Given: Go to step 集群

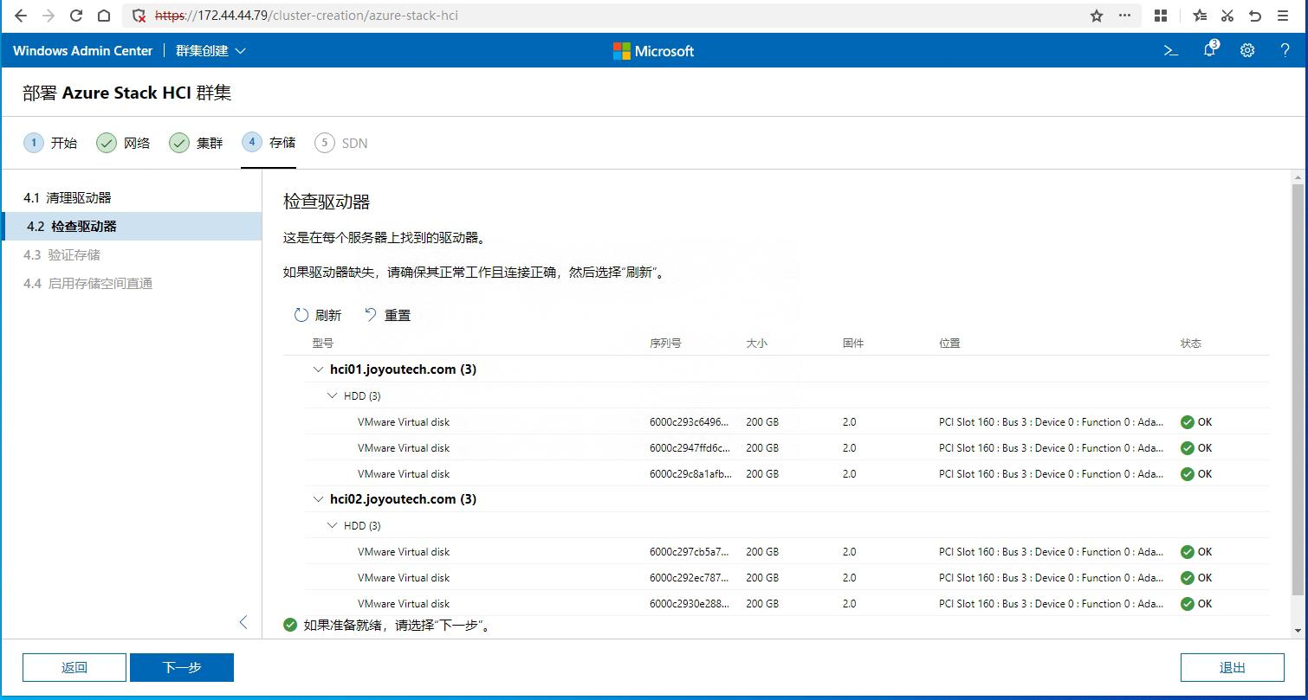Looking at the screenshot, I should 196,143.
